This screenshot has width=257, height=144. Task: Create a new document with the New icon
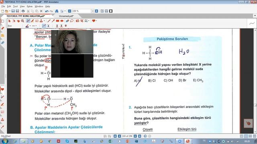pyautogui.click(x=2, y=11)
